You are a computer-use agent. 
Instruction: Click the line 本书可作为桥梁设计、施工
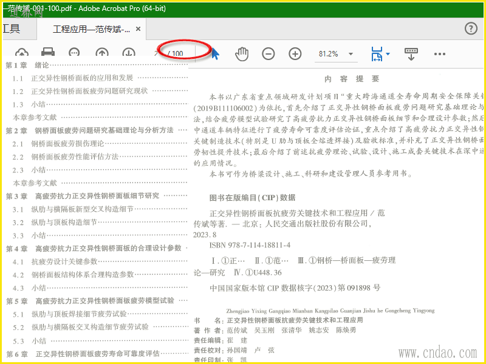(311, 174)
